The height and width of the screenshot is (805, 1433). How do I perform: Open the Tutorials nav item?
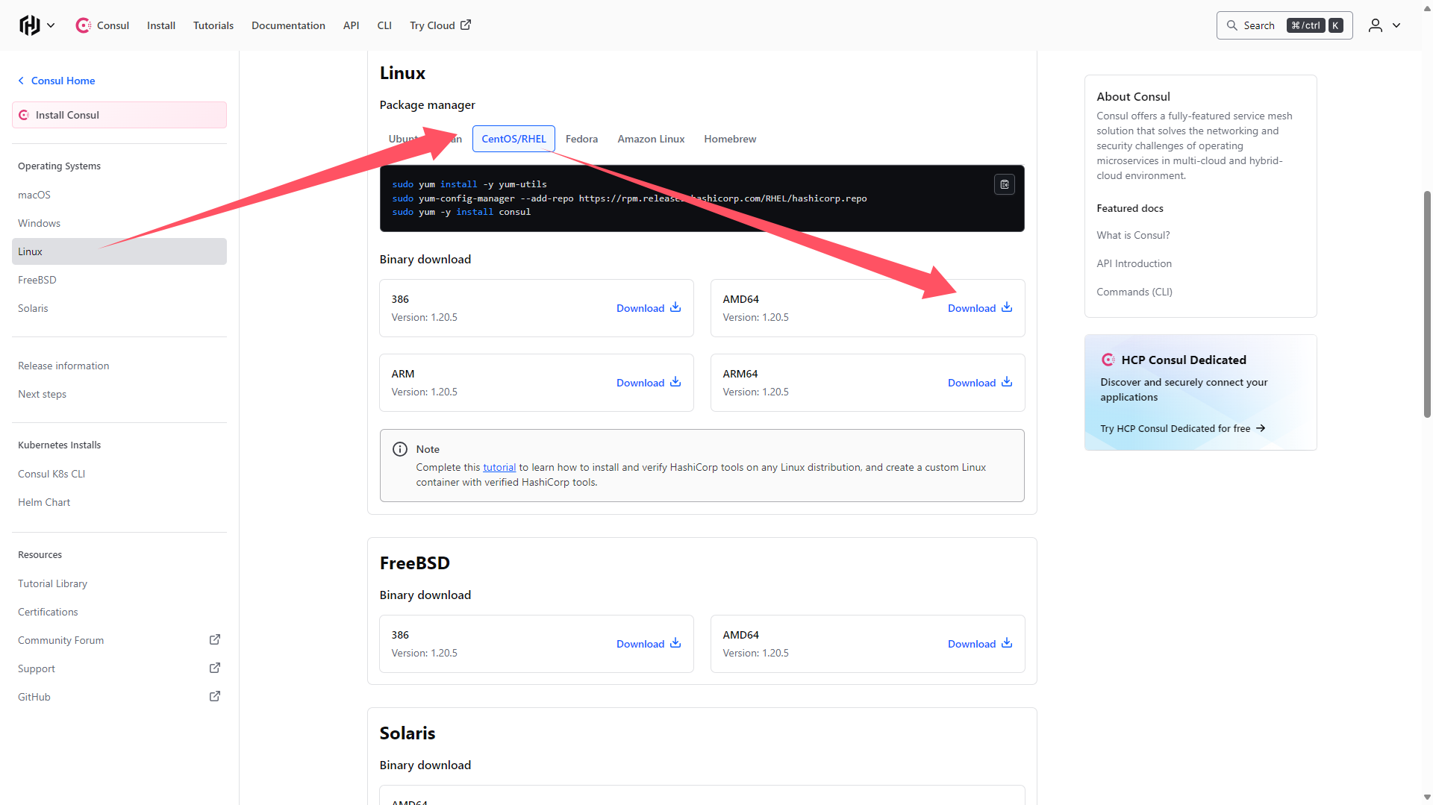(x=213, y=25)
